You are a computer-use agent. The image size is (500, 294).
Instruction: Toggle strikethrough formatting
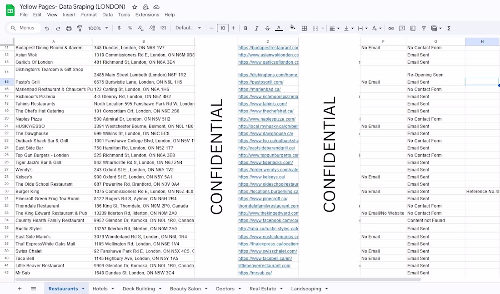268,28
